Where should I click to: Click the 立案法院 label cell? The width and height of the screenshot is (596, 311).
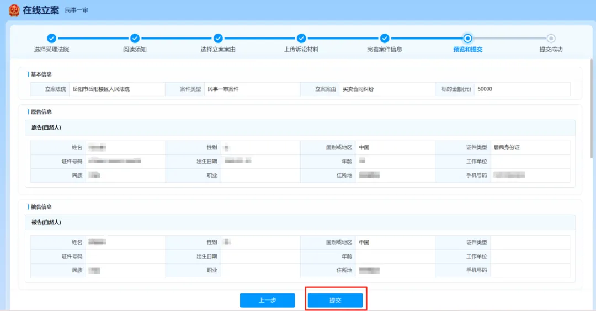pos(50,89)
